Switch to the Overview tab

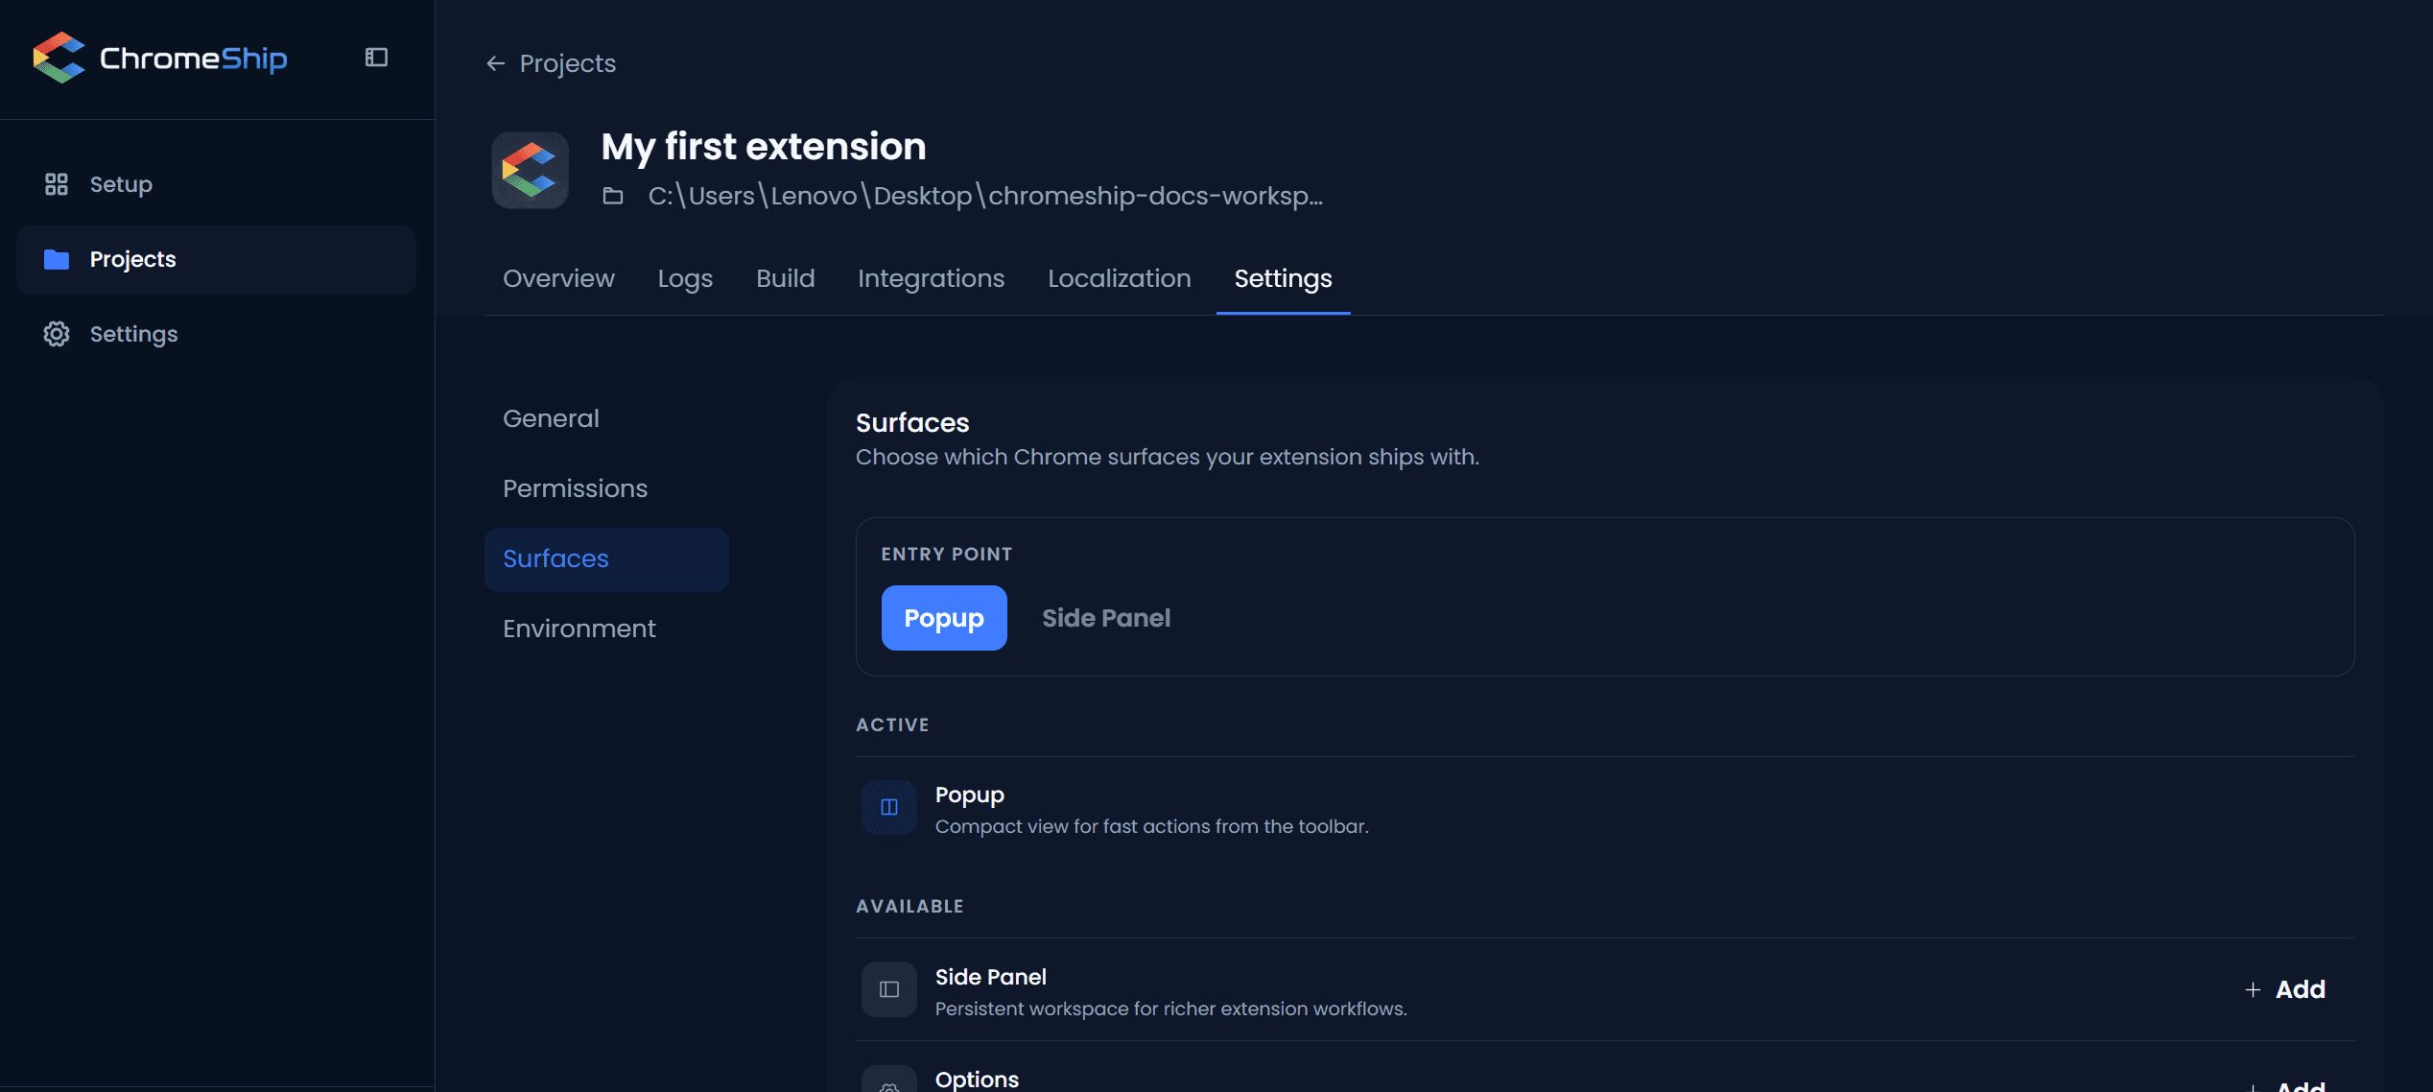pyautogui.click(x=558, y=278)
